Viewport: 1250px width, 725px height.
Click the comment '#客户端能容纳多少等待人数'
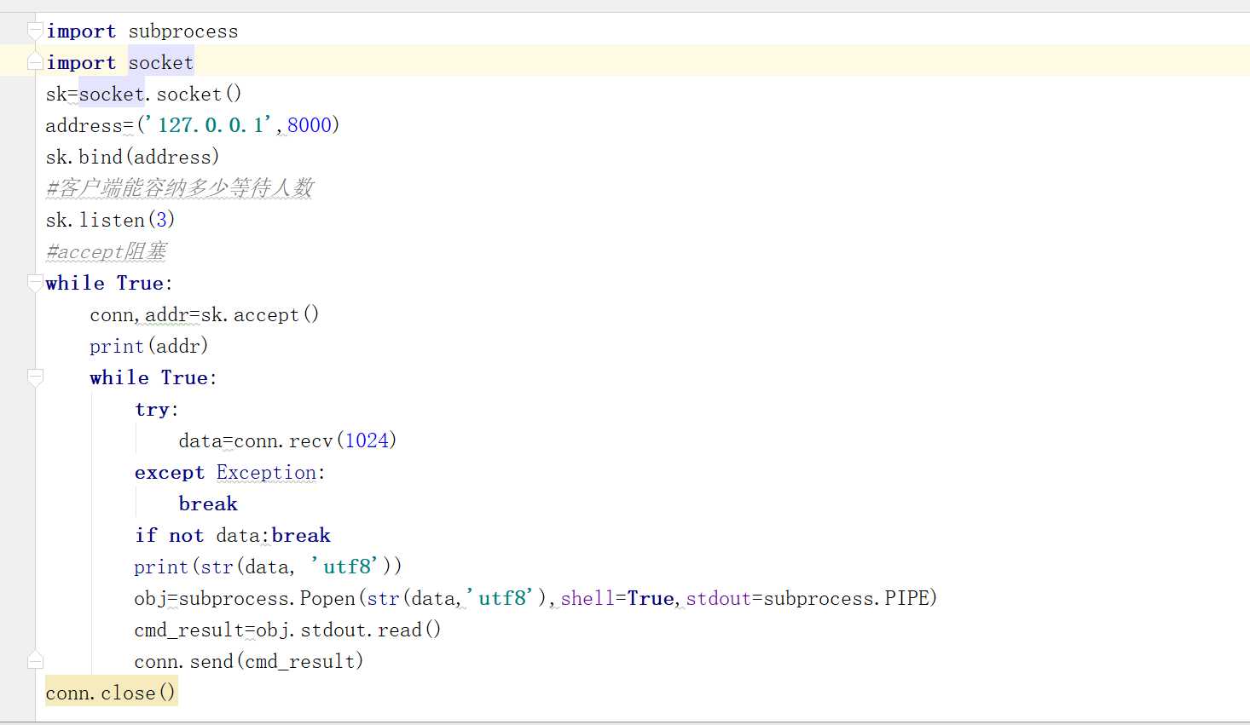(x=180, y=188)
